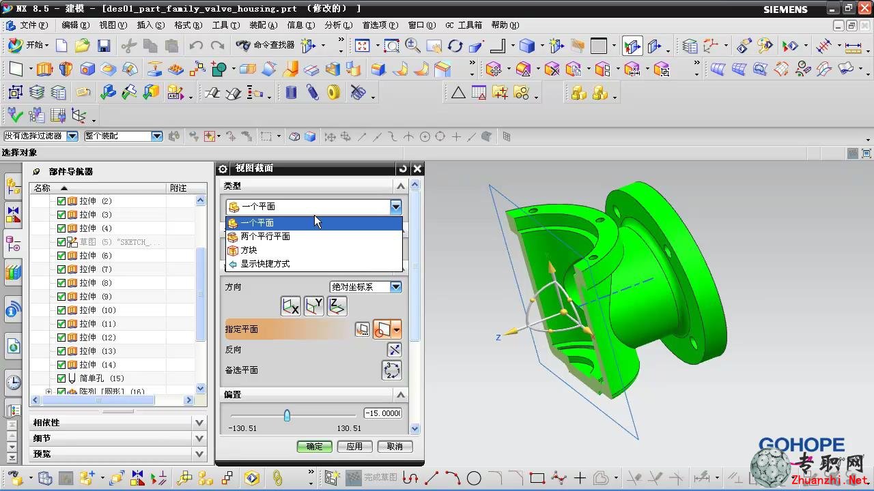
Task: Toggle checkbox for 简单孔 (15)
Action: [x=61, y=378]
